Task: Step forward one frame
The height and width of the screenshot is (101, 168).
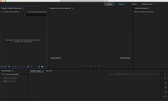Action: 95,66
